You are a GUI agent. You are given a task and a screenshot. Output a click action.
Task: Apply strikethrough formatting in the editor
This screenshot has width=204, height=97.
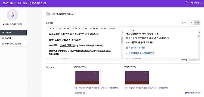(60, 28)
